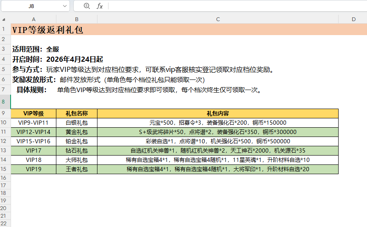Click the fx insert function icon
Screen dimensions: 367x227
[100, 6]
